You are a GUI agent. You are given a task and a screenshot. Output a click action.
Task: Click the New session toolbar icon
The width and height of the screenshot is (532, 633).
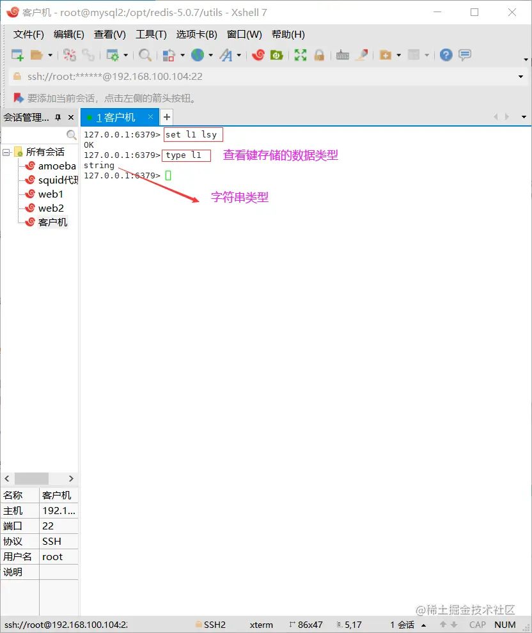click(17, 55)
